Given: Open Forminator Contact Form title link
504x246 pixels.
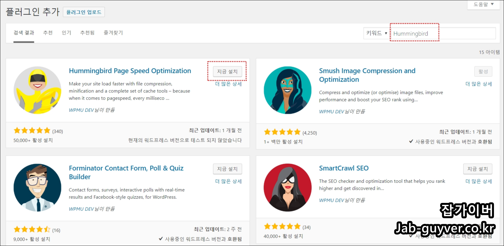Looking at the screenshot, I should [126, 172].
